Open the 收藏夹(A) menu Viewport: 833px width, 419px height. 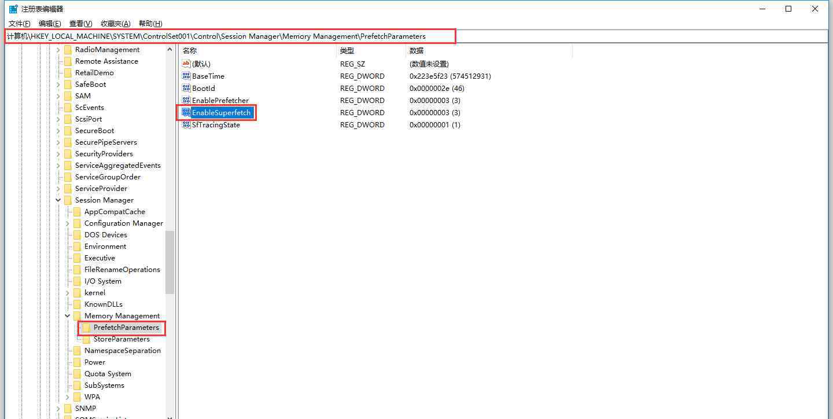(115, 24)
